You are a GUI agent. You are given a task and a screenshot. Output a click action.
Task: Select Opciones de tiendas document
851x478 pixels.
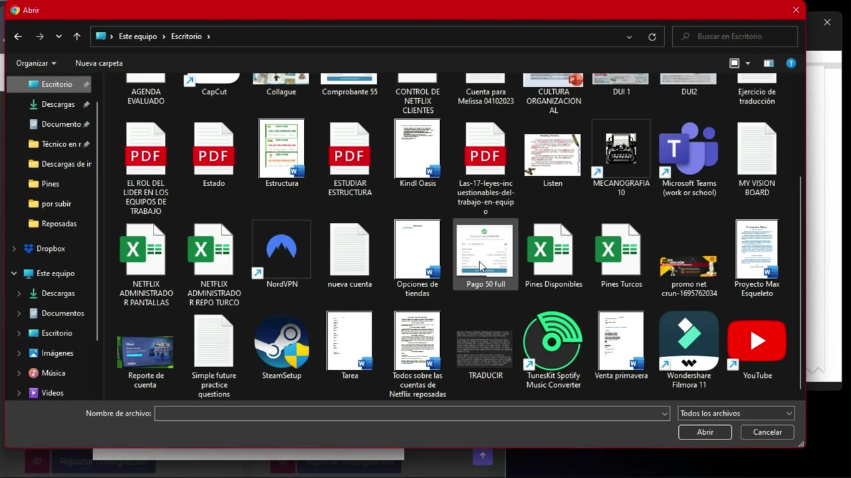[x=417, y=250]
